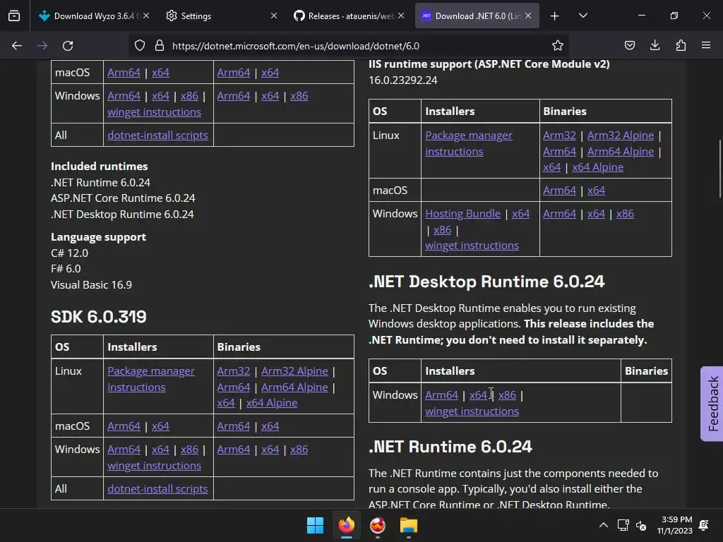723x542 pixels.
Task: Switch to Download Wyzo 3.6.4 tab
Action: [x=95, y=16]
